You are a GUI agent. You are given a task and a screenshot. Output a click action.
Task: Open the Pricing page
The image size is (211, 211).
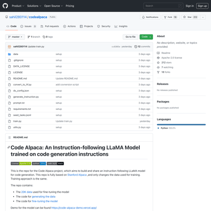[70, 6]
